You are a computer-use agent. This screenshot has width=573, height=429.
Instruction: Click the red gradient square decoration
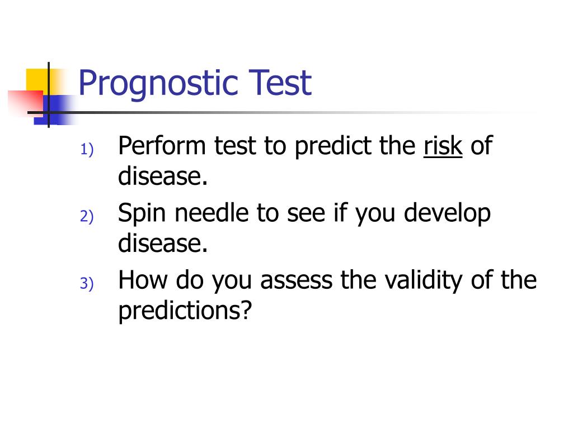pos(26,103)
